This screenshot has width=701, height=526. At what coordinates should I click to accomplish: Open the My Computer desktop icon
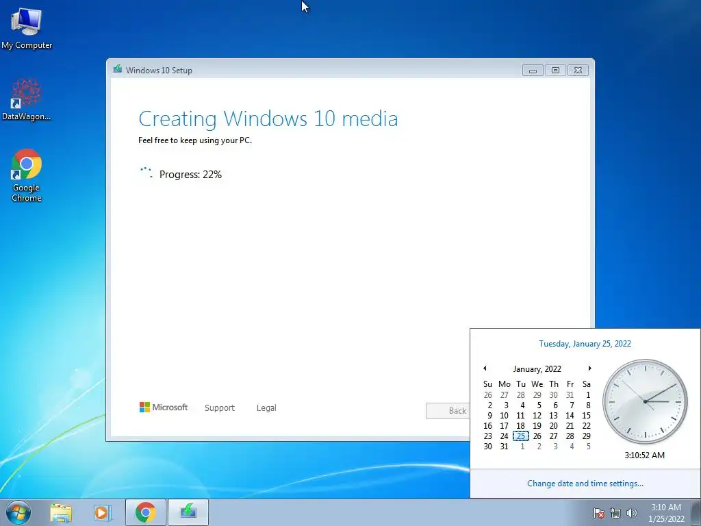pos(27,29)
